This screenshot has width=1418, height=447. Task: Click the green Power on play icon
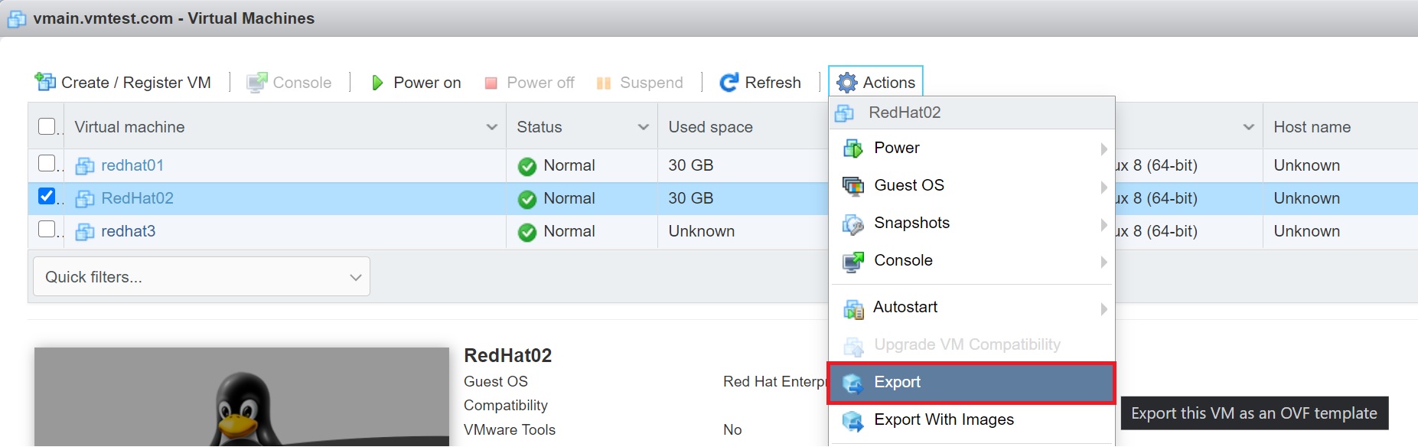[377, 83]
